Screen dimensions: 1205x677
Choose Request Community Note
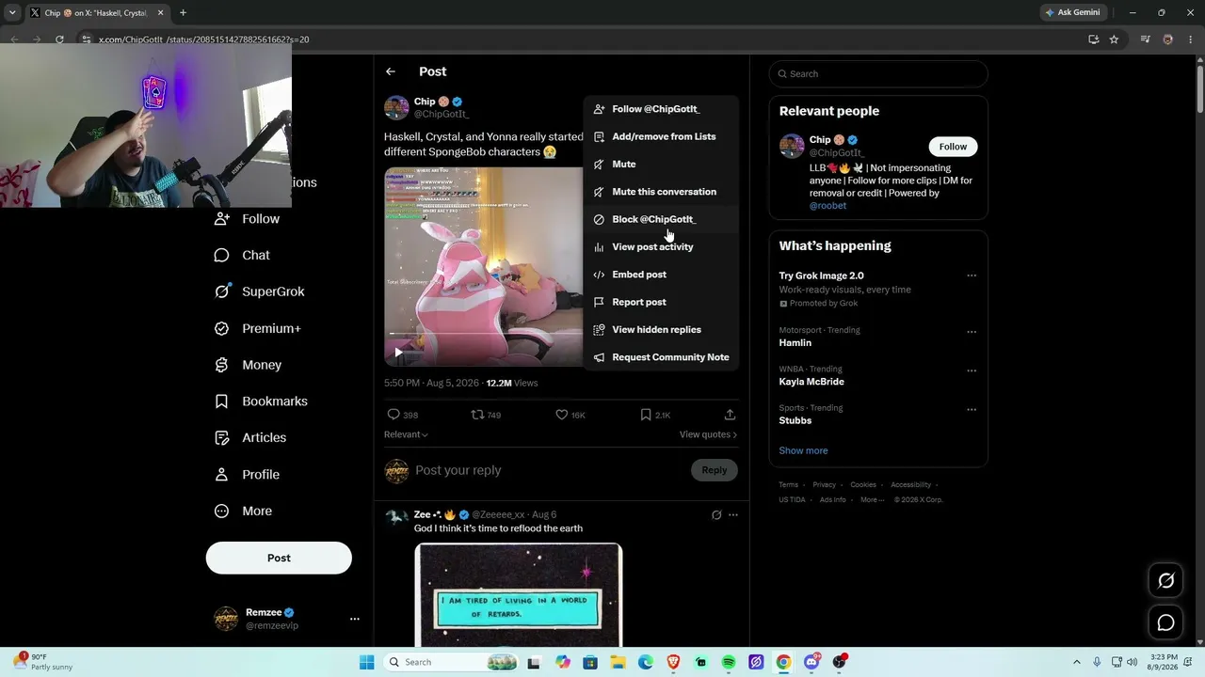(661, 357)
